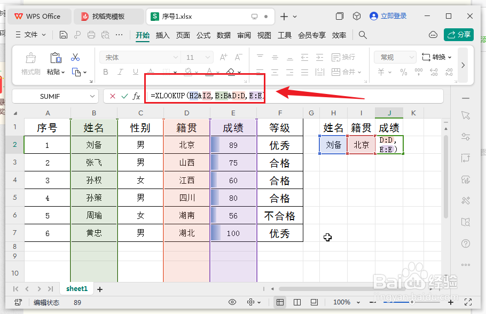The image size is (486, 314).
Task: Click the 分享 share button
Action: coord(458,34)
